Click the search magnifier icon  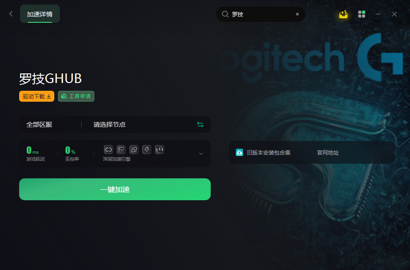(x=225, y=14)
